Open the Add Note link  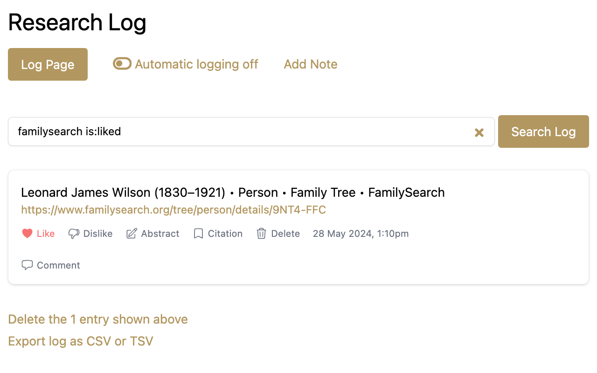[x=311, y=64]
